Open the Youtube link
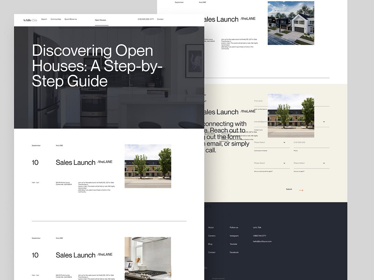Viewport: 374px width, 280px height. click(x=234, y=244)
